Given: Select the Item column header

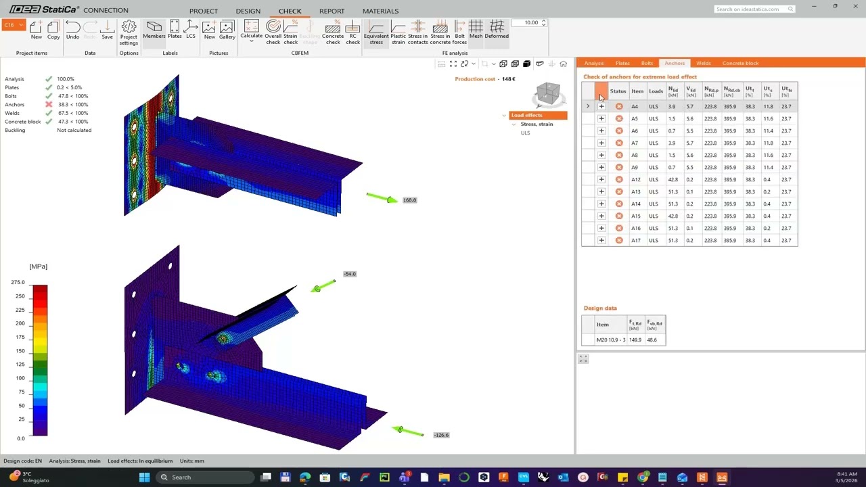Looking at the screenshot, I should click(x=637, y=91).
